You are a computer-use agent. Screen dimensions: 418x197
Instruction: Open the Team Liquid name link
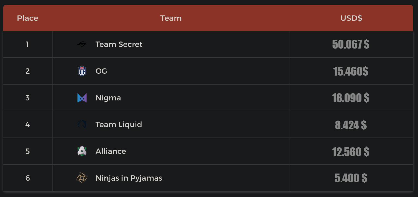[x=119, y=124]
